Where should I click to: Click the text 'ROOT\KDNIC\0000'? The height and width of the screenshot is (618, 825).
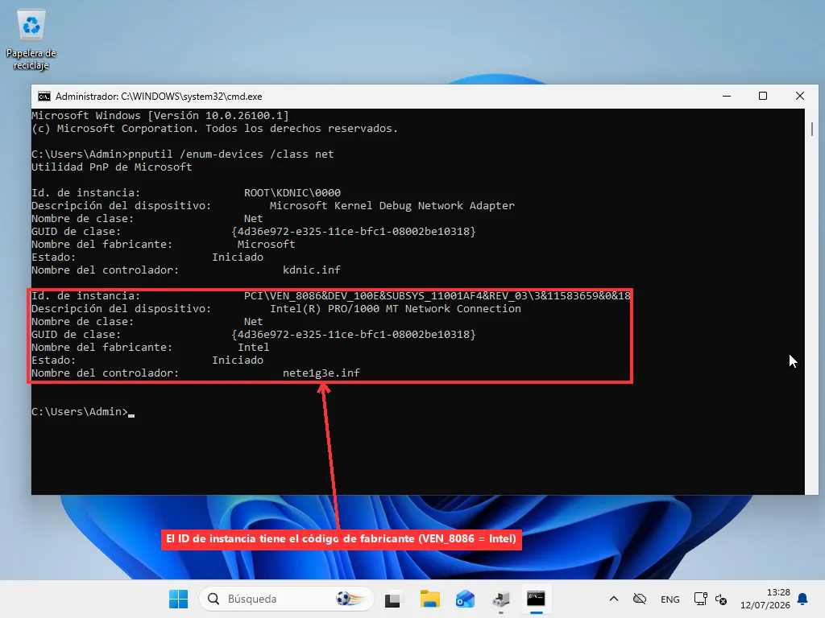[292, 193]
